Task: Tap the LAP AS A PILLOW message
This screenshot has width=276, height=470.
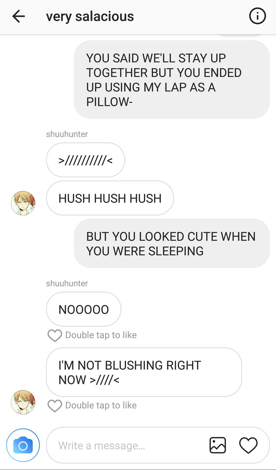Action: pos(172,79)
